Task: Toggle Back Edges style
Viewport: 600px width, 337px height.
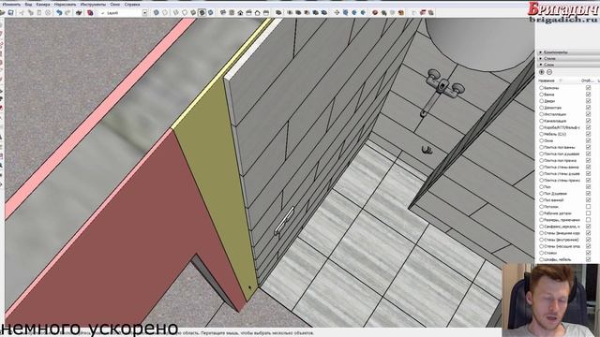Action: [x=165, y=12]
